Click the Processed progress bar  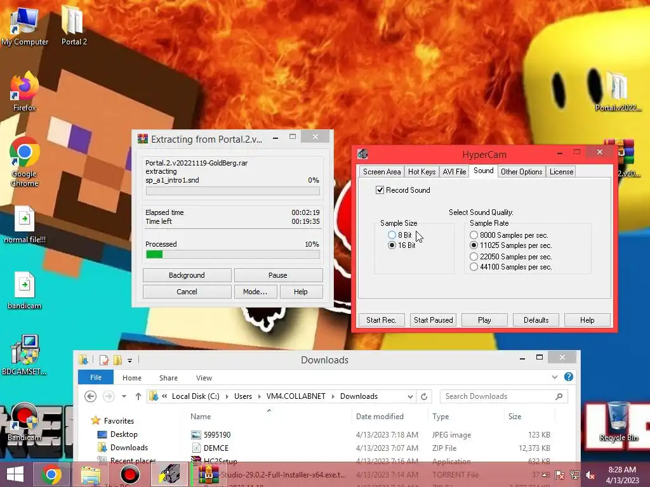232,254
